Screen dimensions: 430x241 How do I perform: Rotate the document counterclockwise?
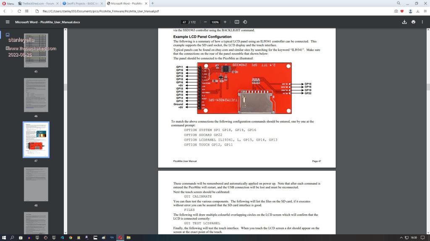coord(245,22)
